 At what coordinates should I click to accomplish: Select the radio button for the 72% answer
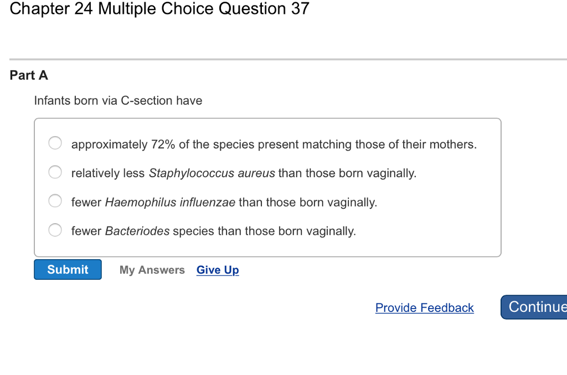(x=55, y=143)
